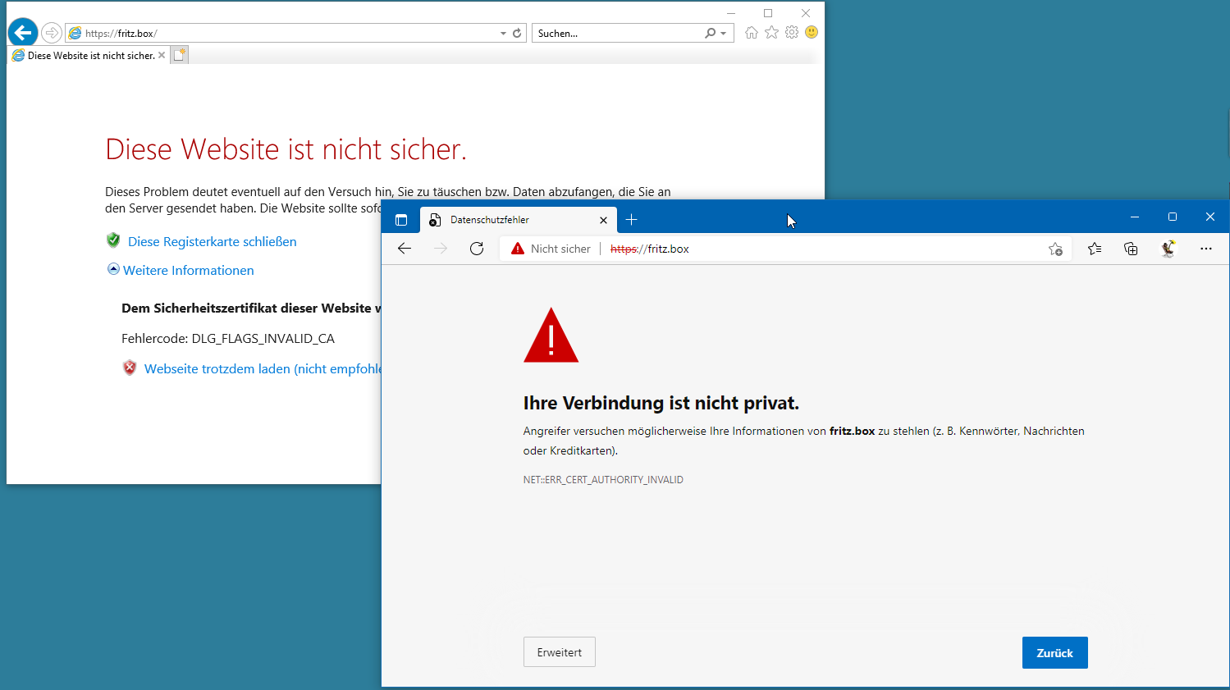Open Edge collections icon

(1131, 249)
